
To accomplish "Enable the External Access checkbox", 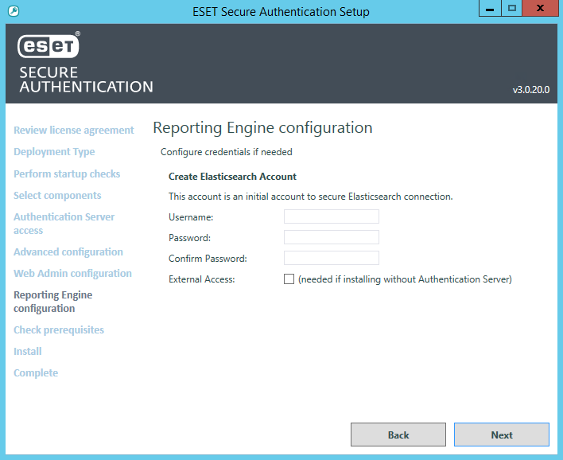I will [x=289, y=279].
